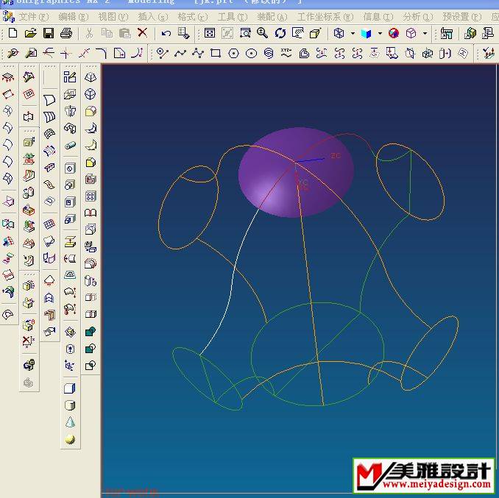Expand the blue shading style dropdown arrow
Image resolution: width=499 pixels, height=498 pixels.
tap(380, 33)
